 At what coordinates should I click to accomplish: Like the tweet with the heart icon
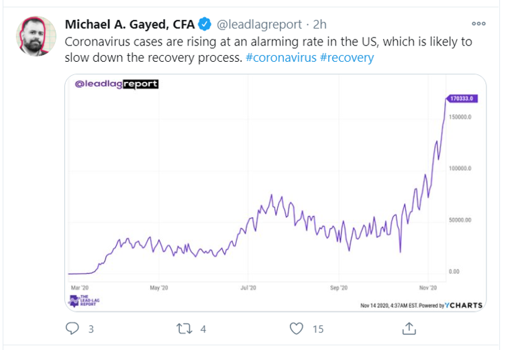296,329
